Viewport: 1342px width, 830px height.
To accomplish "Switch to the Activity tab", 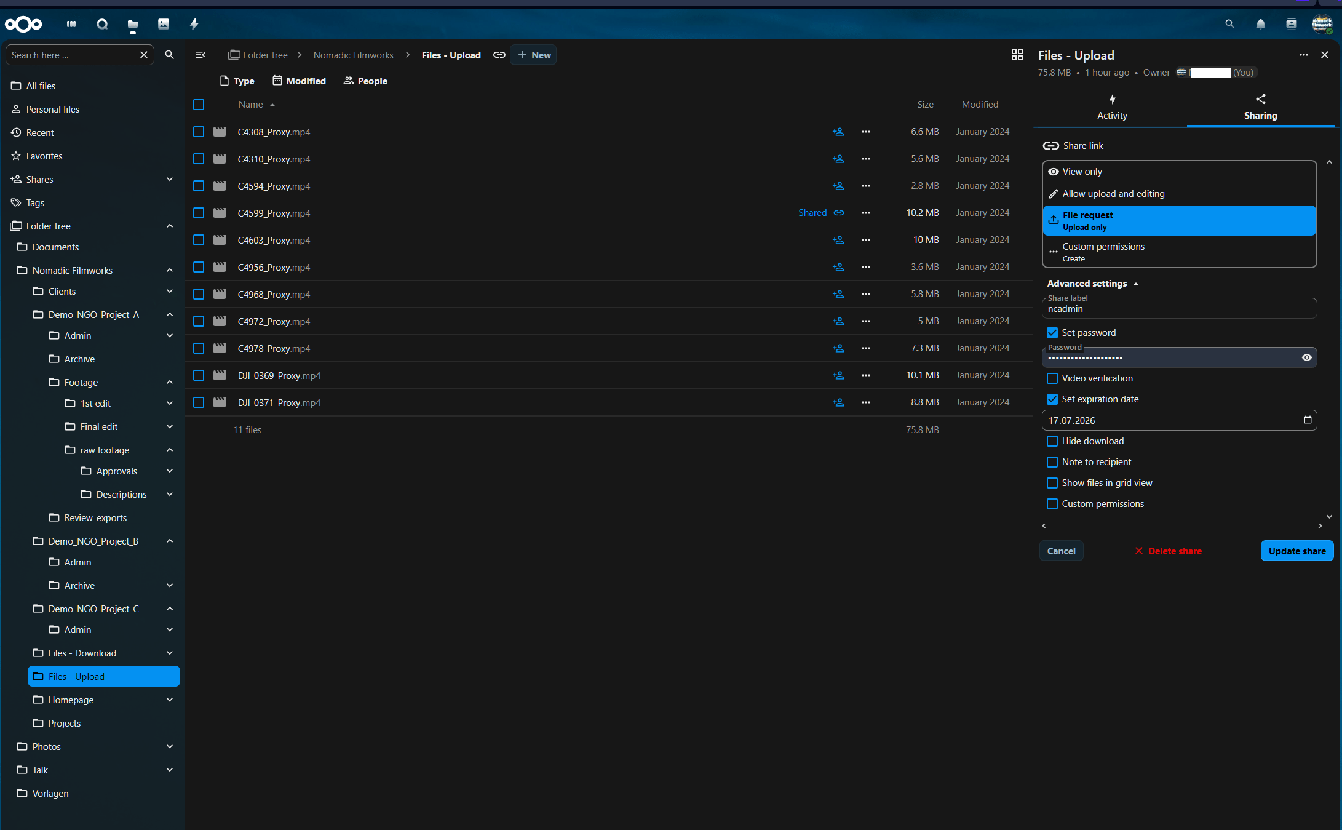I will coord(1111,107).
